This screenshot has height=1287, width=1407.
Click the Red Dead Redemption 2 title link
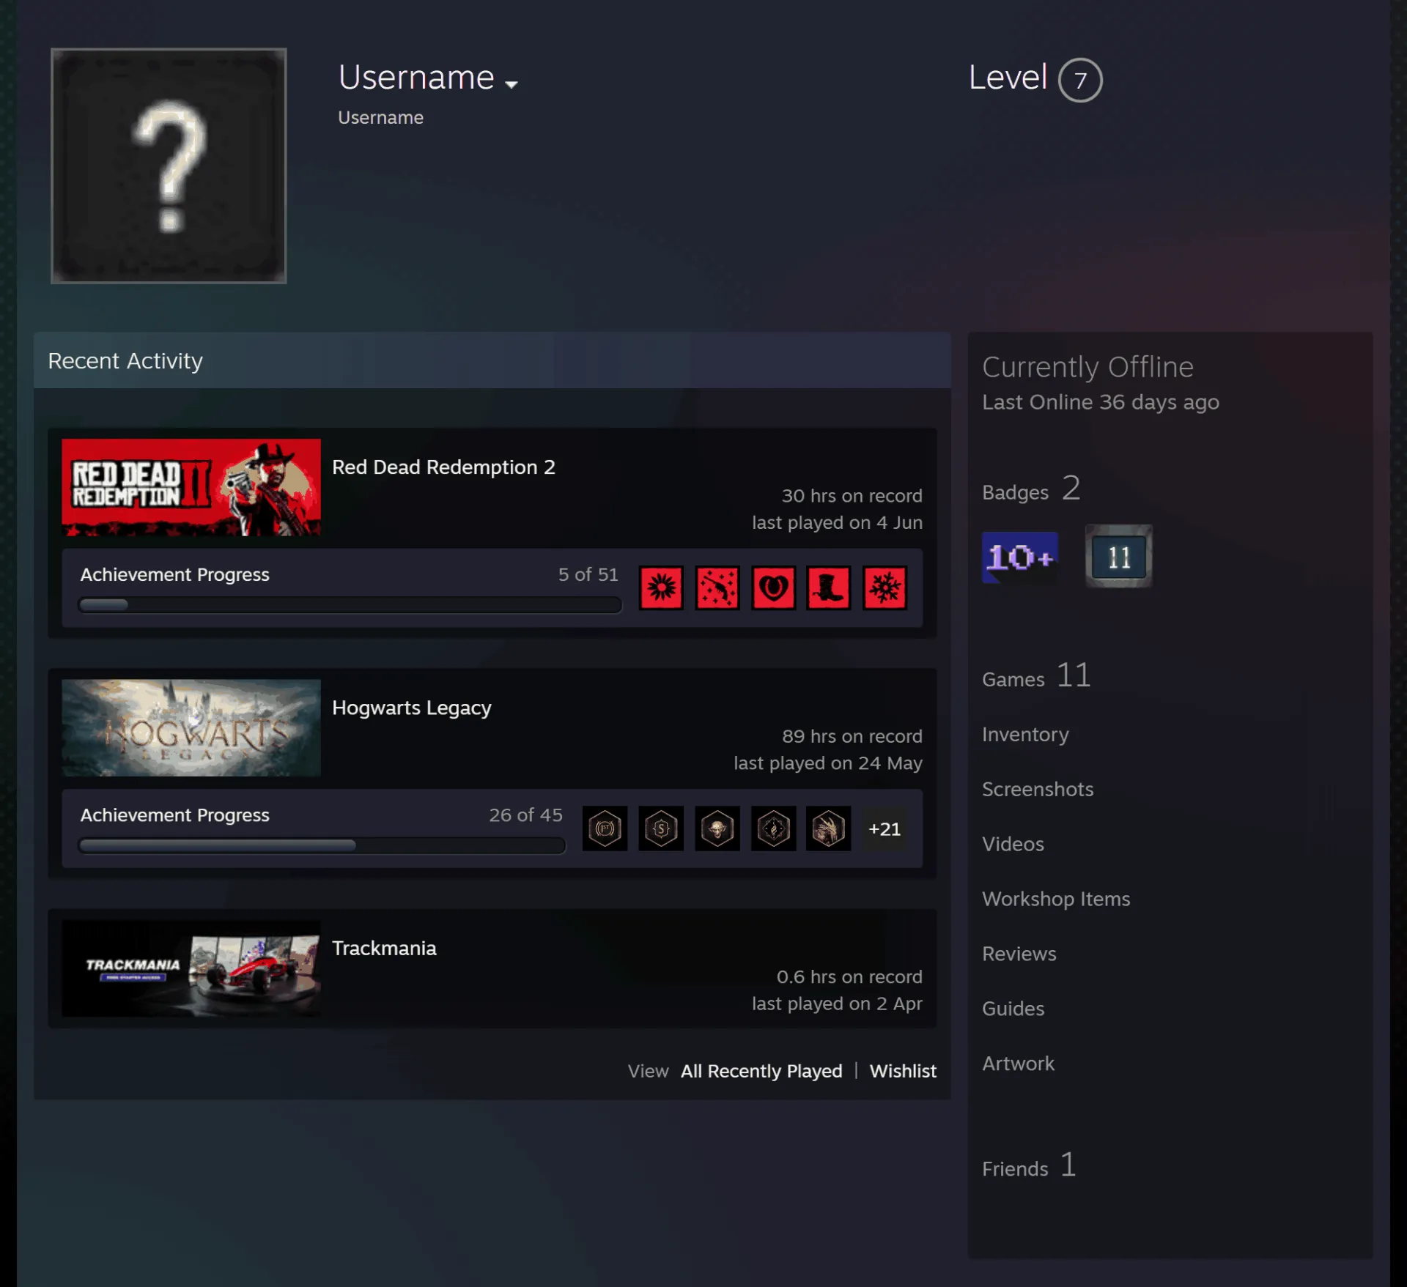tap(443, 467)
